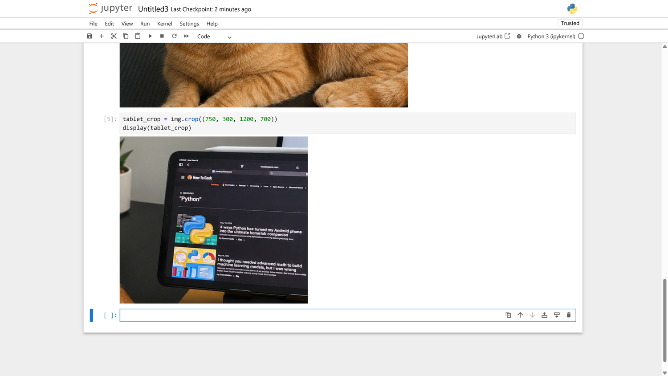Click the debugger bug icon

(519, 36)
